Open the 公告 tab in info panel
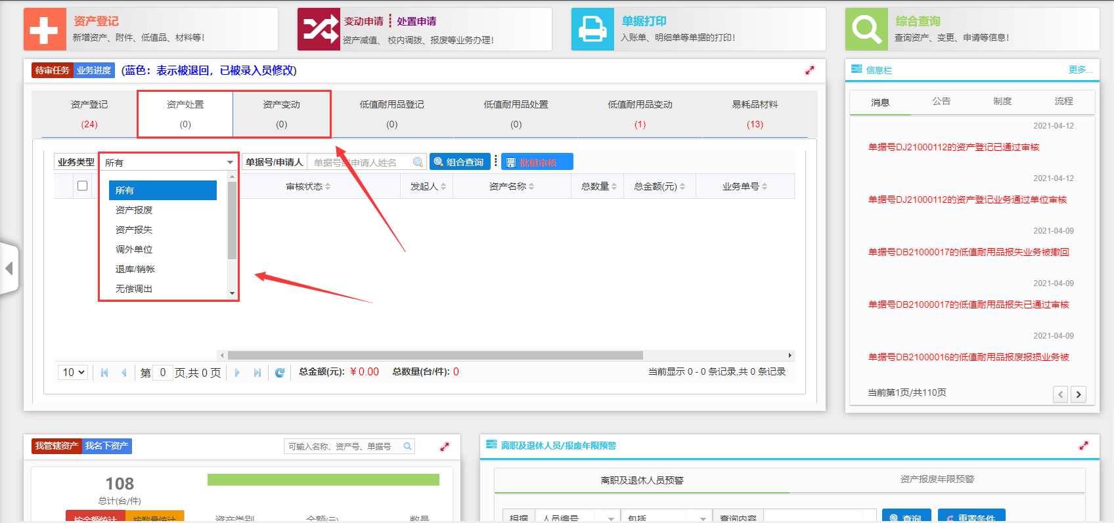Viewport: 1114px width, 523px height. (941, 101)
